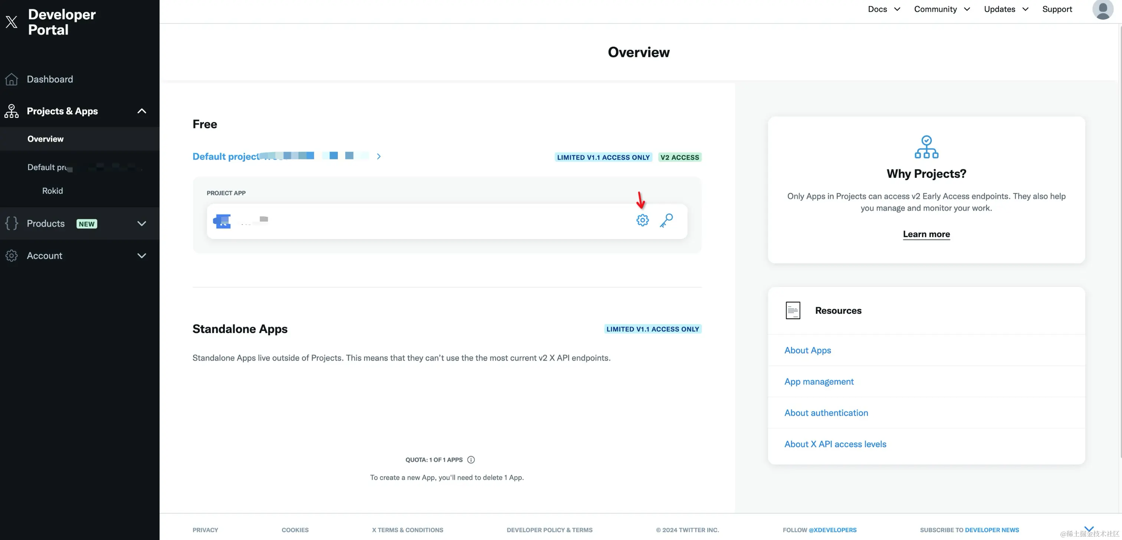
Task: Open the Docs dropdown
Action: [x=883, y=9]
